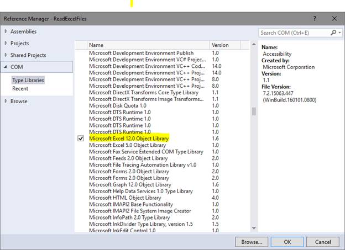Select Microsoft InfoPath 2.0 Type Library row

point(162,217)
